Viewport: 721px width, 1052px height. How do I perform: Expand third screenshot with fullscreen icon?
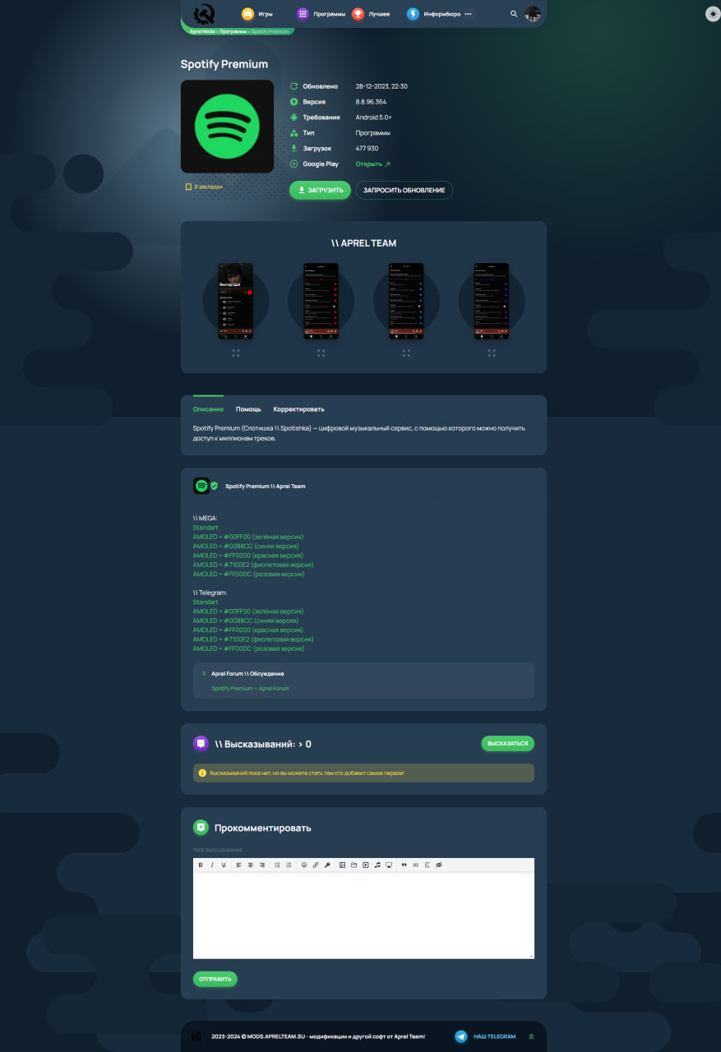pos(406,353)
